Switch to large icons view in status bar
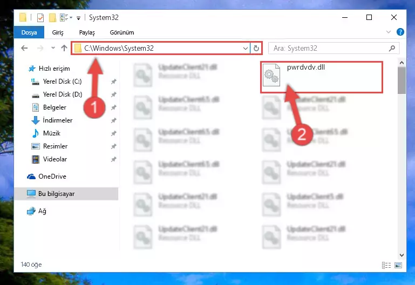The image size is (415, 285). click(x=398, y=265)
